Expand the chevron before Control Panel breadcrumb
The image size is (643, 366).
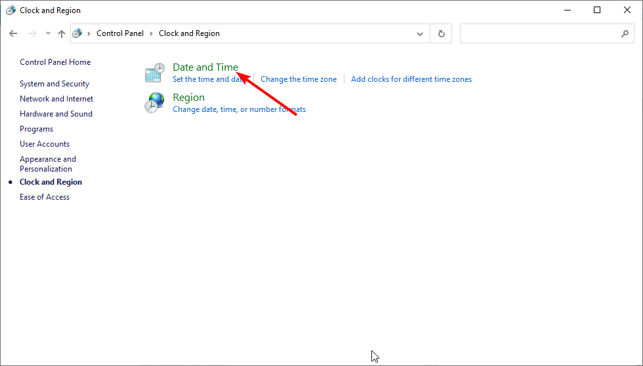[89, 33]
